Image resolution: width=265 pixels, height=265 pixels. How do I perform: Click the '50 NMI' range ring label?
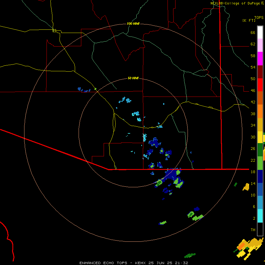tap(133, 78)
